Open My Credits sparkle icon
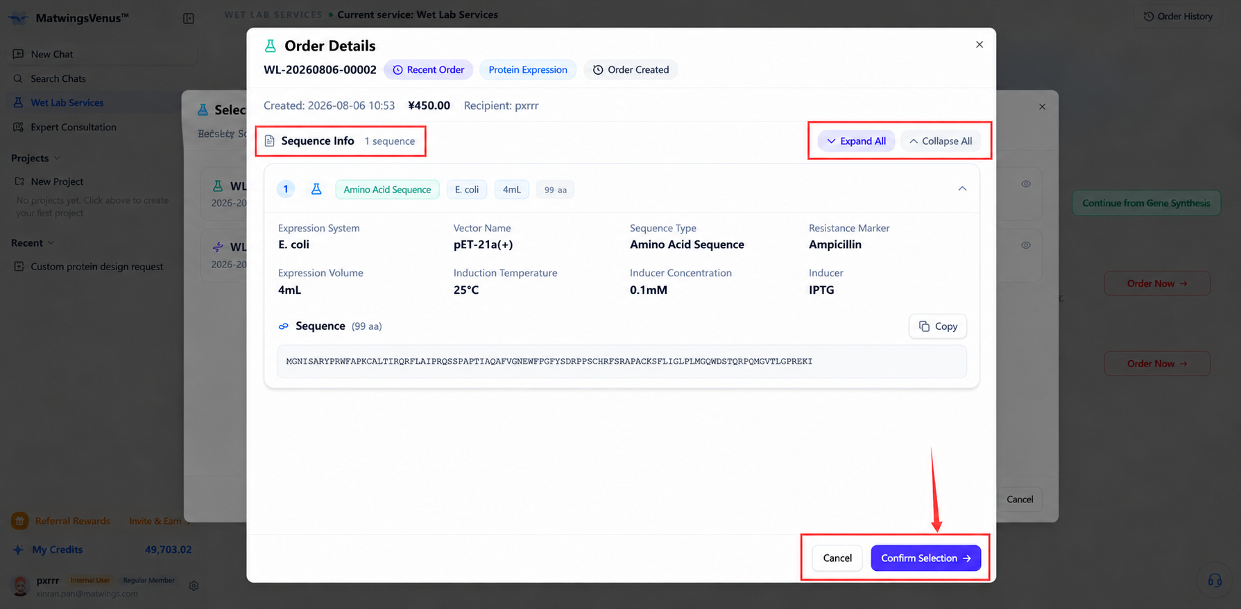 (18, 549)
